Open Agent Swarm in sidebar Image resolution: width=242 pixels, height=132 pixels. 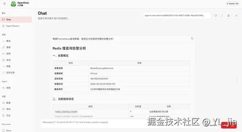[x=16, y=26]
